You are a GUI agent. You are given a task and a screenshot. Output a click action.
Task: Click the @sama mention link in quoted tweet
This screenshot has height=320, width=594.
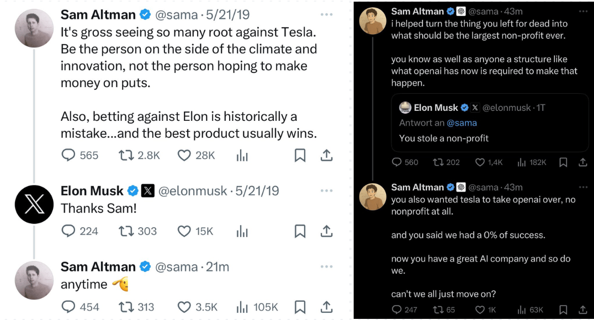pyautogui.click(x=462, y=123)
